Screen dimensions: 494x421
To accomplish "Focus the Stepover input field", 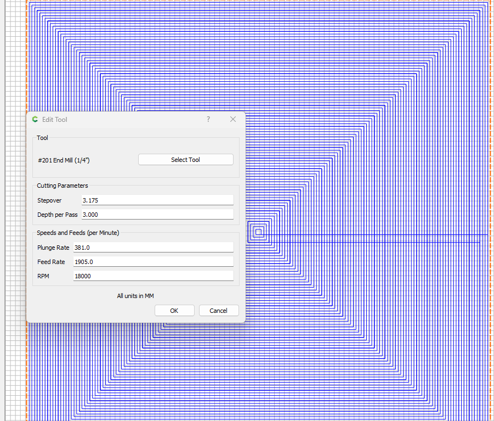I will pyautogui.click(x=157, y=200).
